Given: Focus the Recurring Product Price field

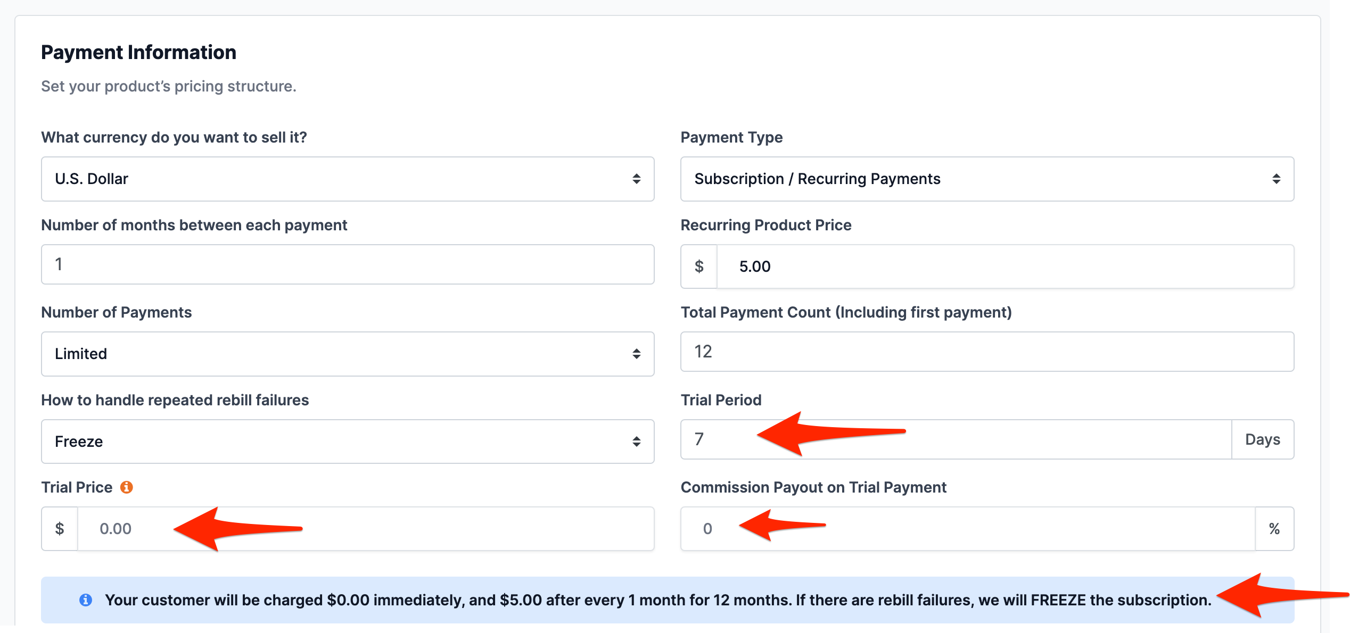Looking at the screenshot, I should click(x=1004, y=266).
